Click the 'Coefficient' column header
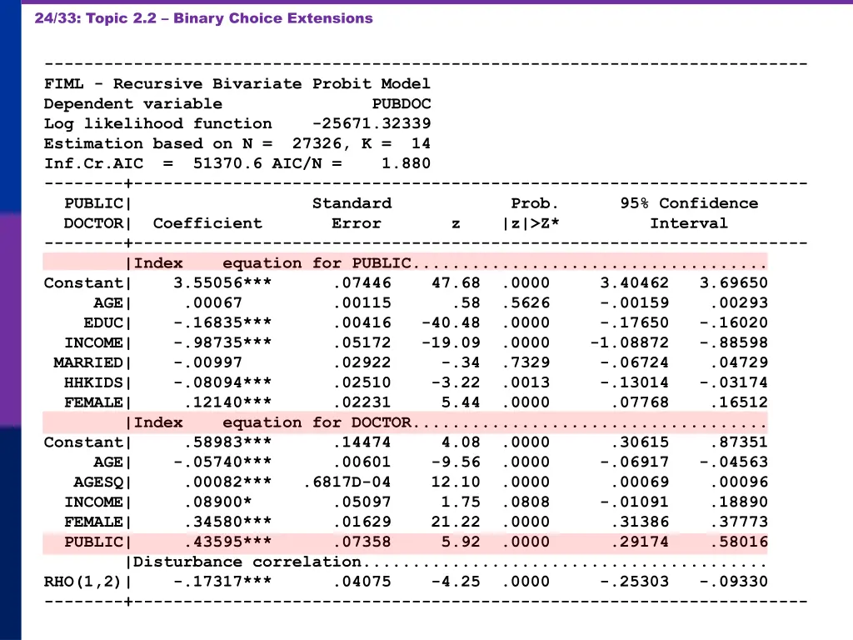The width and height of the screenshot is (853, 640). point(207,223)
